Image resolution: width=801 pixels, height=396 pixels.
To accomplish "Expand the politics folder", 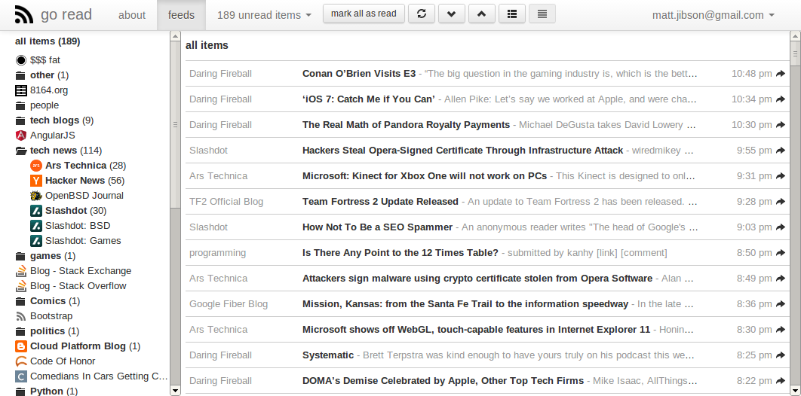I will [20, 331].
